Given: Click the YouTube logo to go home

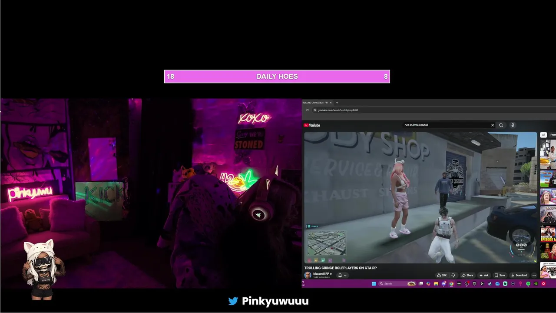Looking at the screenshot, I should point(312,125).
